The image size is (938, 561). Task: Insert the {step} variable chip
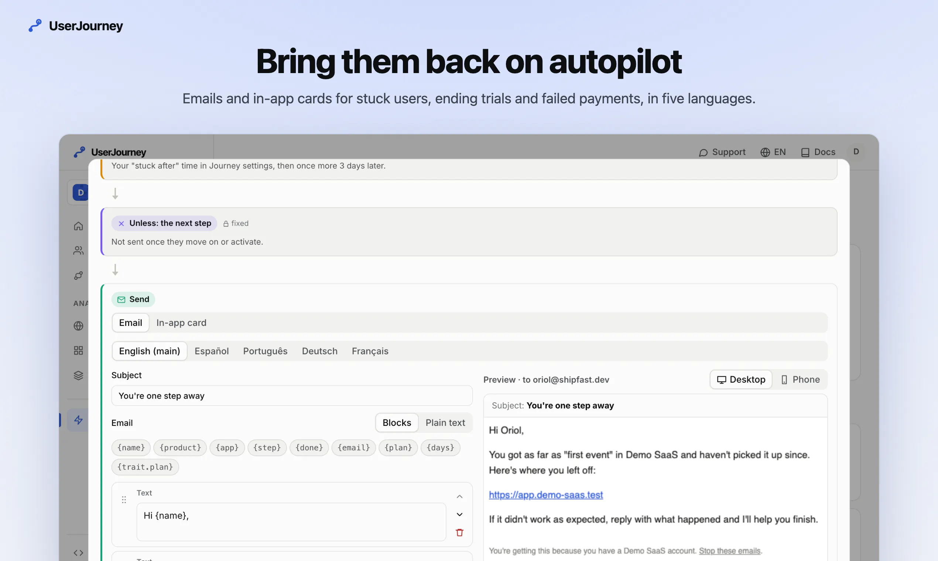point(267,448)
